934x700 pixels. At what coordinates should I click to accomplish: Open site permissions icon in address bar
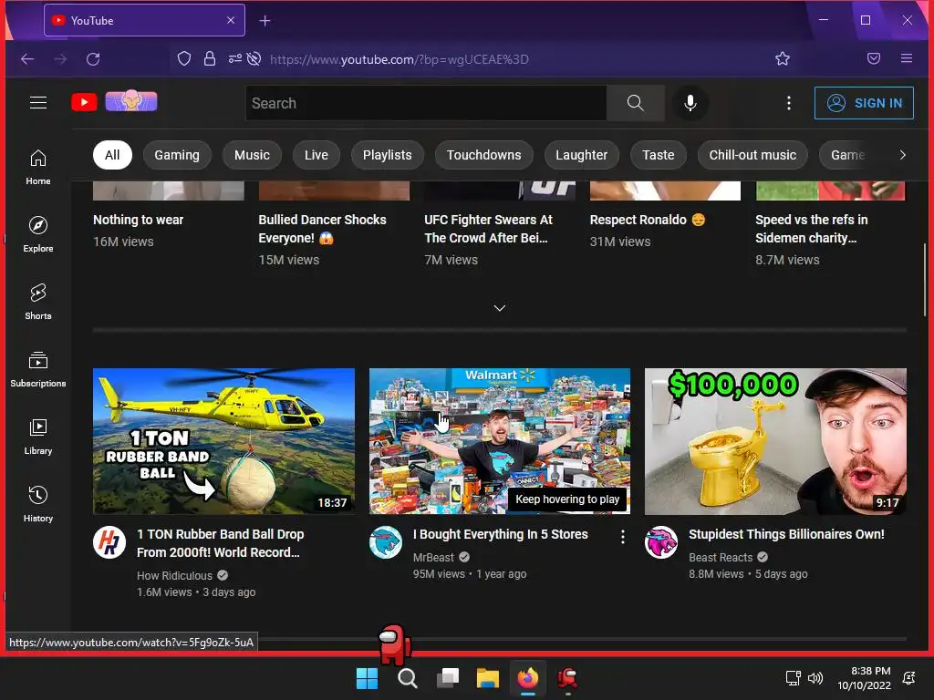tap(234, 58)
